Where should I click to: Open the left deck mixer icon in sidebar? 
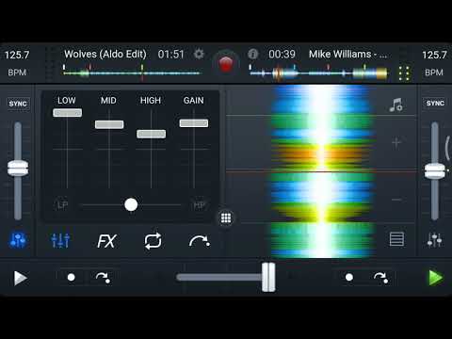click(18, 240)
